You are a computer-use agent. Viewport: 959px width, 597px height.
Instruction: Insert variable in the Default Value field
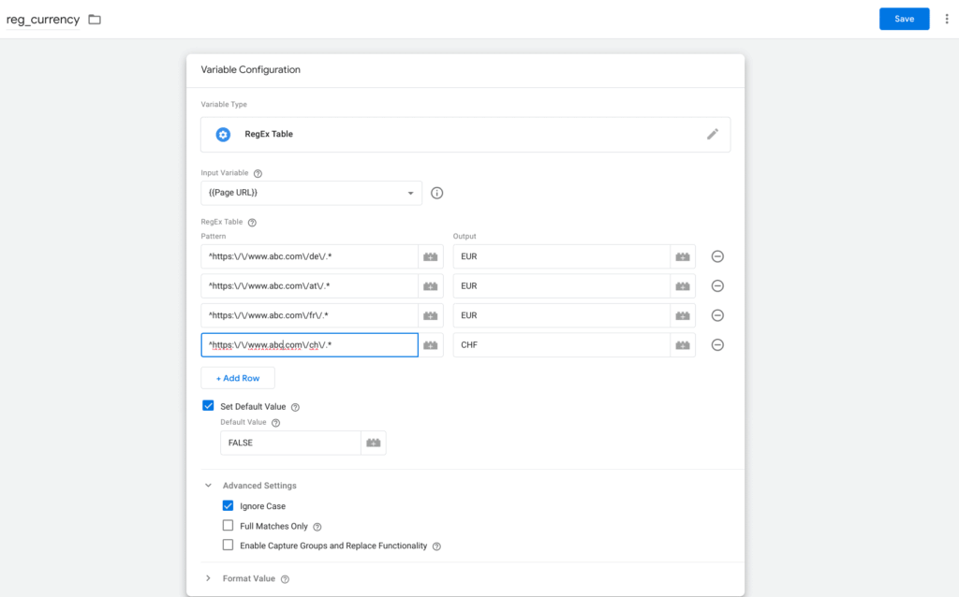pos(374,444)
